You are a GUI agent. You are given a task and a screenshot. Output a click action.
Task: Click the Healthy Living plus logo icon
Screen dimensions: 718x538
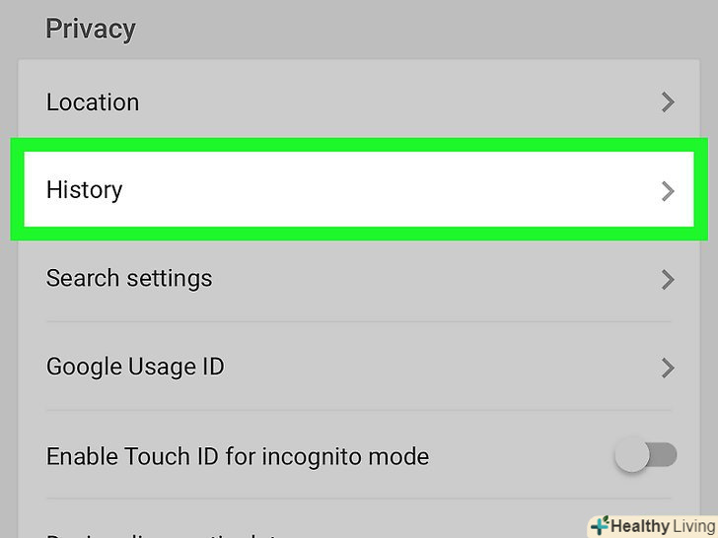coord(599,526)
